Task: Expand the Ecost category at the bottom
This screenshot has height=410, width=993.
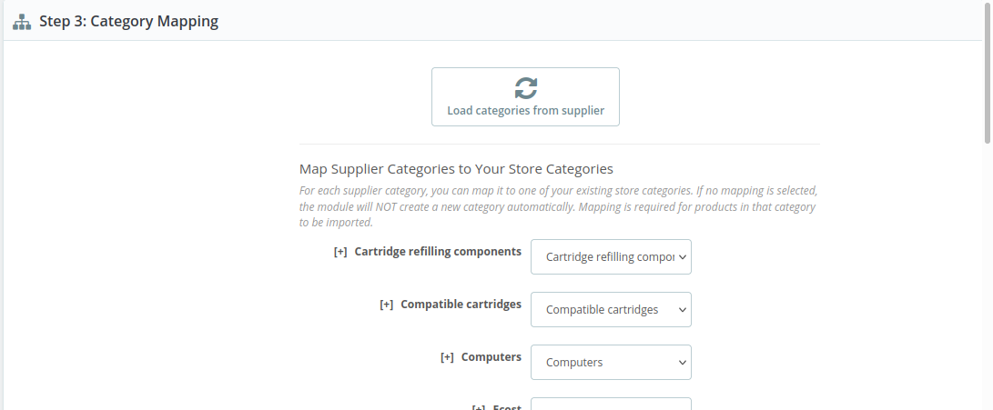Action: coord(478,407)
